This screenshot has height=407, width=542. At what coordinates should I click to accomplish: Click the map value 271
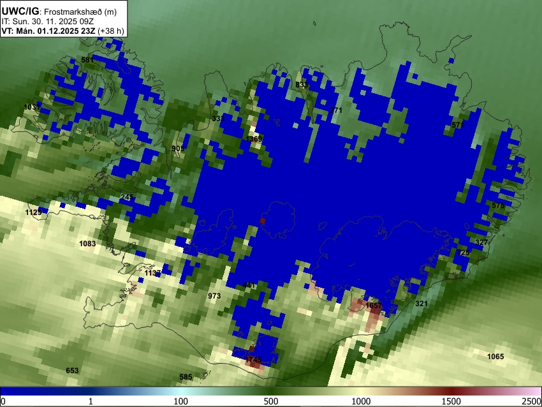336,110
